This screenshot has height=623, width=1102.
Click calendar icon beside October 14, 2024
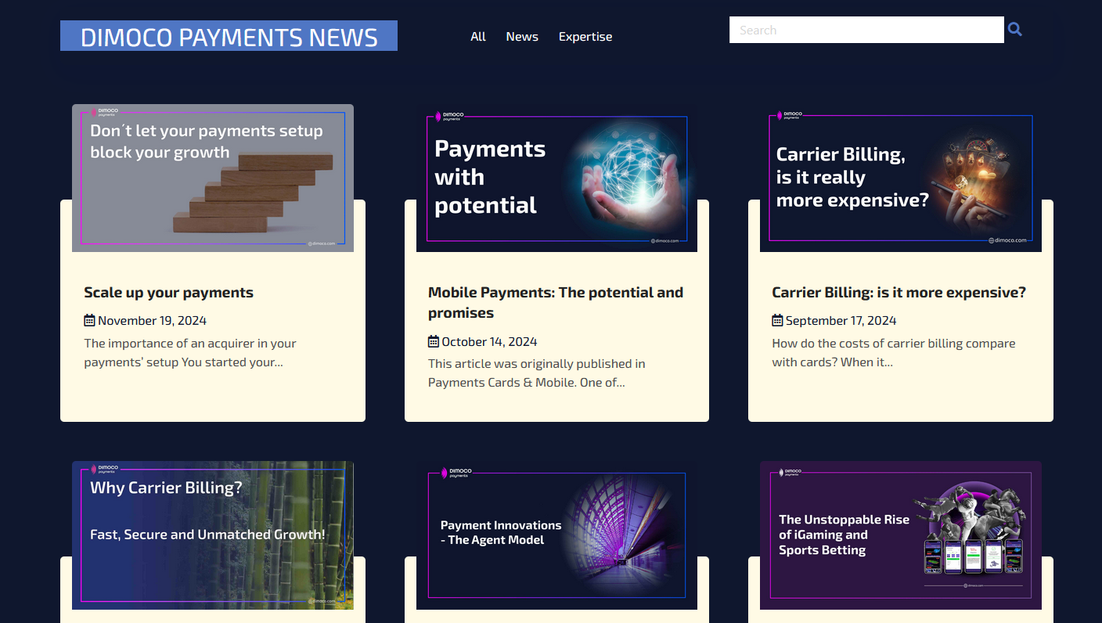tap(434, 341)
